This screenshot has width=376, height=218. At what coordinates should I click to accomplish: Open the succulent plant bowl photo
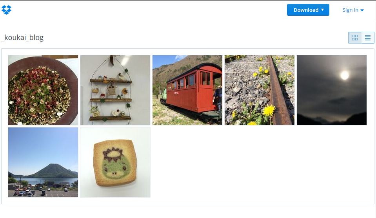coord(43,90)
